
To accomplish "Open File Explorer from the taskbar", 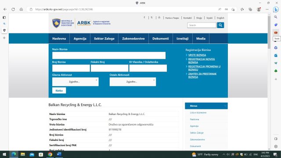I will coord(23,154).
